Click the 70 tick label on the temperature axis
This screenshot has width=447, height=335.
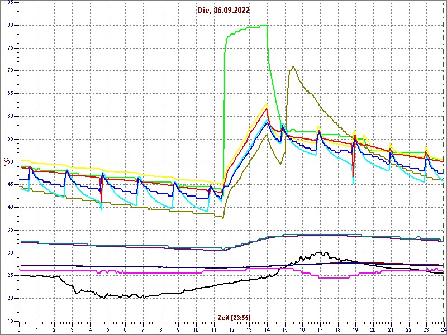click(9, 71)
